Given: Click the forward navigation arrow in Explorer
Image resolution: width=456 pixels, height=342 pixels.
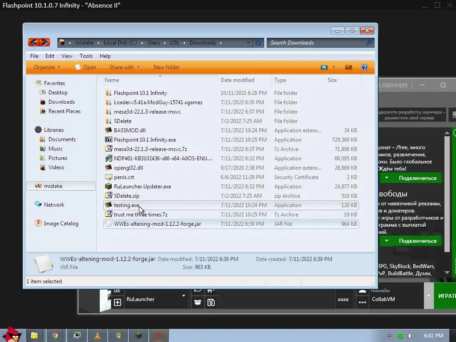Looking at the screenshot, I should point(45,42).
